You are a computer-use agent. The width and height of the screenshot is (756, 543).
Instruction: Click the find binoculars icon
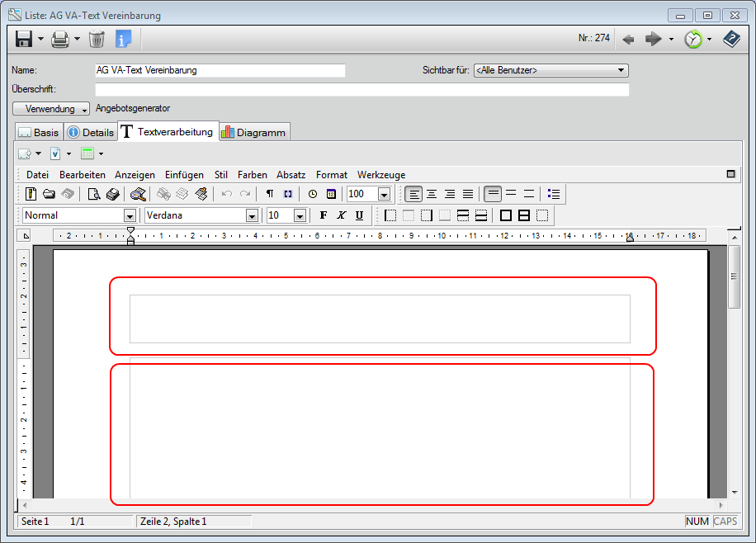(138, 194)
